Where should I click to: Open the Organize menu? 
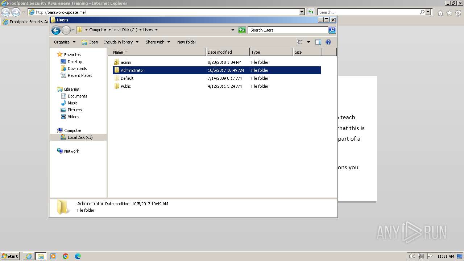65,42
